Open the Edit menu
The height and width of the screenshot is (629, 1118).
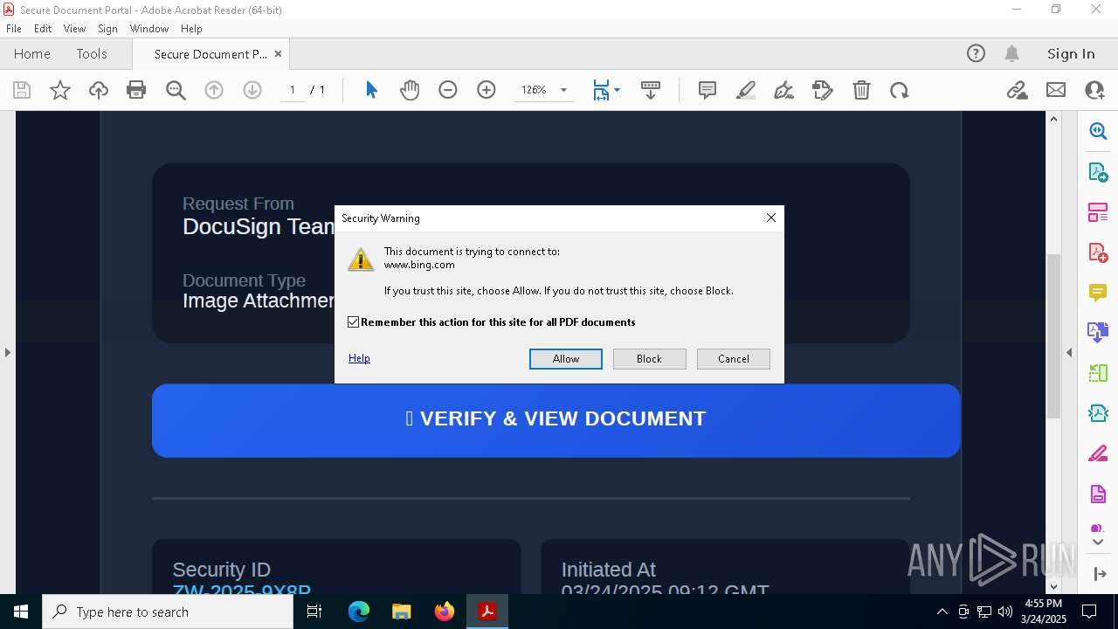click(x=43, y=29)
